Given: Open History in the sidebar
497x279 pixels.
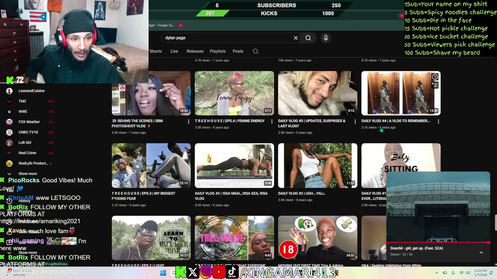Looking at the screenshot, I should [24, 201].
